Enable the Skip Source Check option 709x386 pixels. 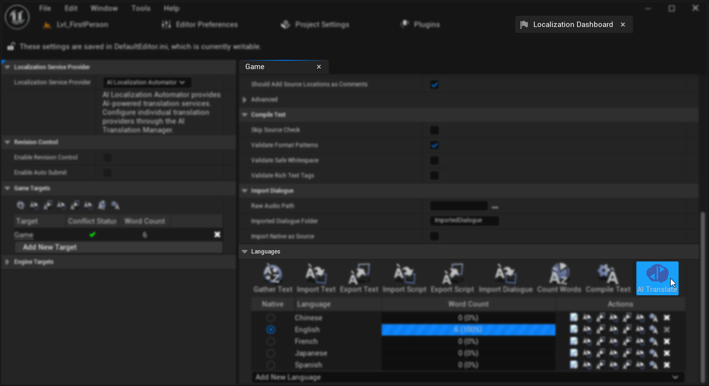point(434,130)
